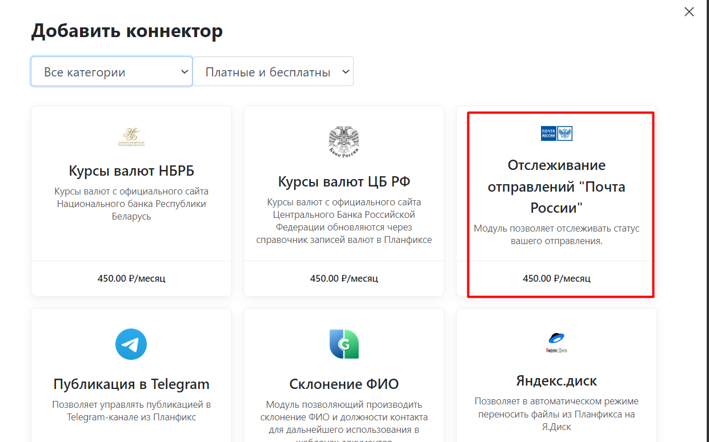Click the text "Модуль позволяет отслеживать статус"
709x442 pixels.
point(556,228)
